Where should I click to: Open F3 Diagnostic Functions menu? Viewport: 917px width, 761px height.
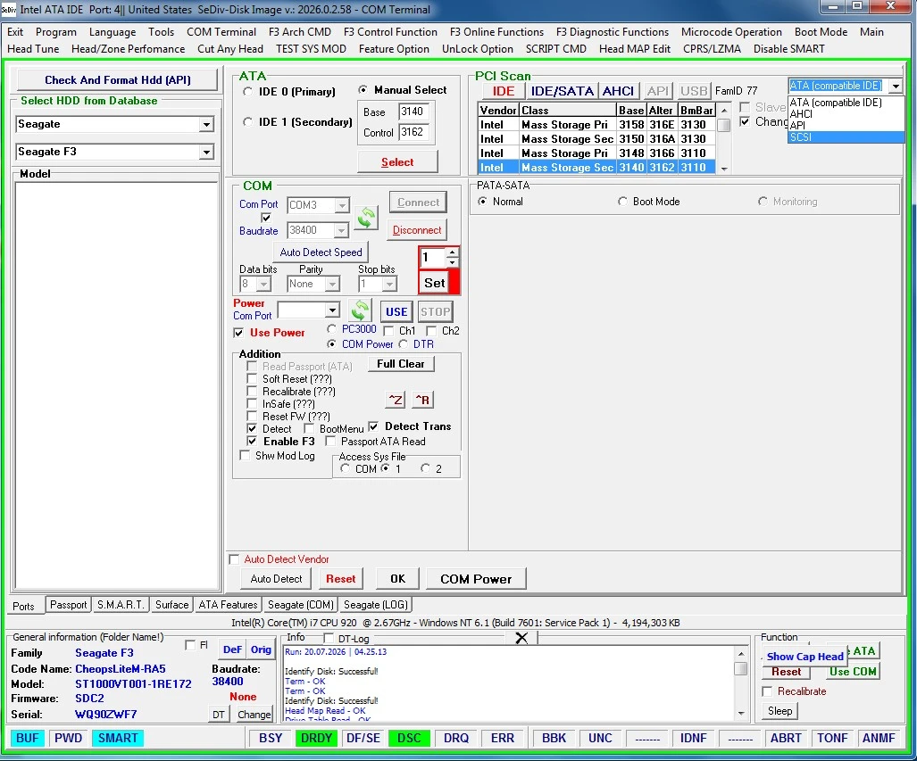point(613,32)
